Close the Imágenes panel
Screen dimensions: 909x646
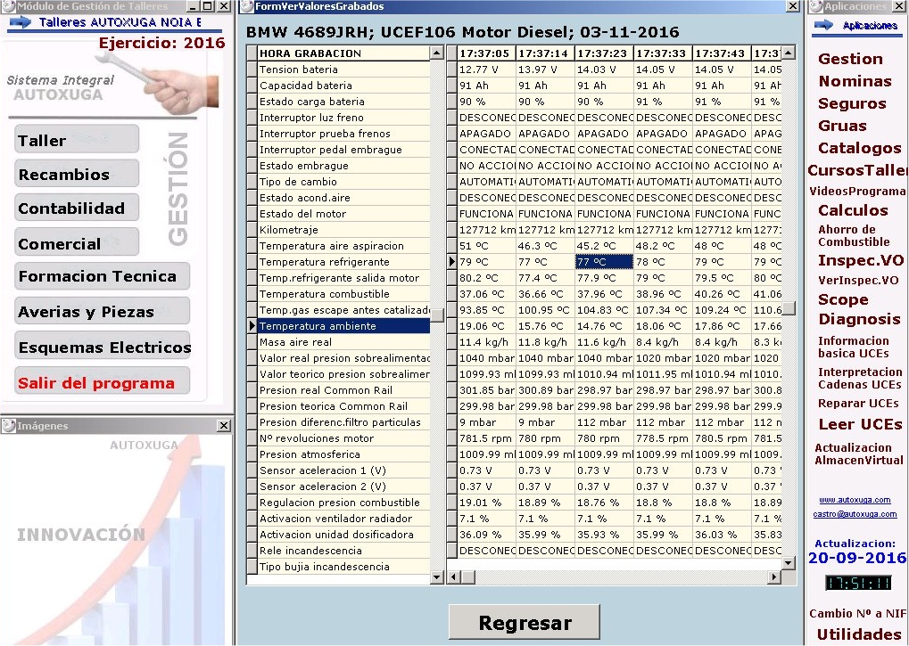pyautogui.click(x=224, y=425)
